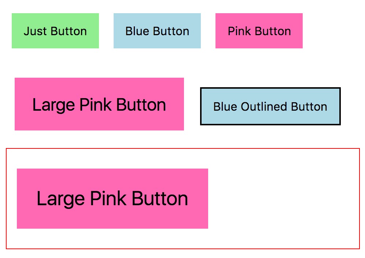Click the green button labeled Just Button
The height and width of the screenshot is (258, 365).
55,31
